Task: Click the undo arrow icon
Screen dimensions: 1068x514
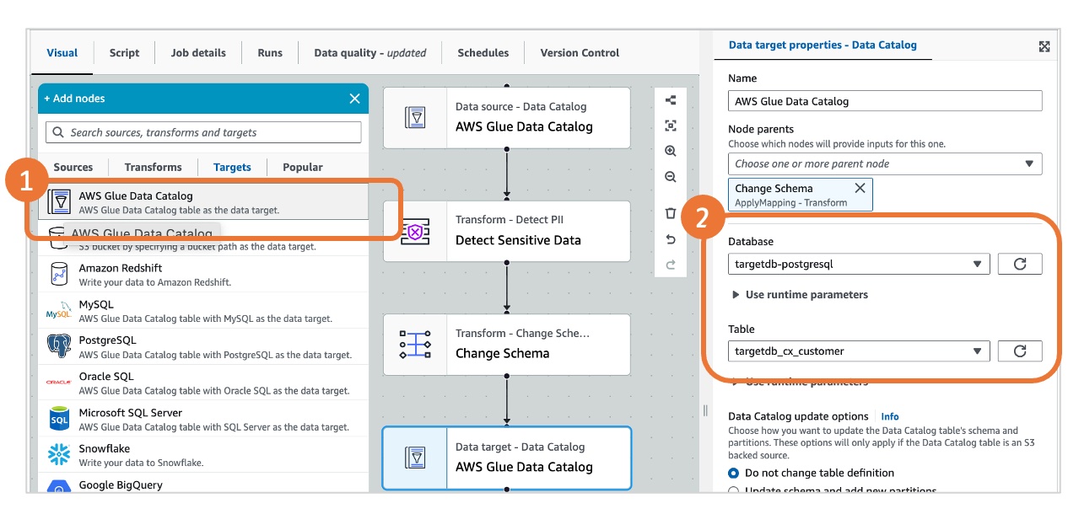Action: 671,239
